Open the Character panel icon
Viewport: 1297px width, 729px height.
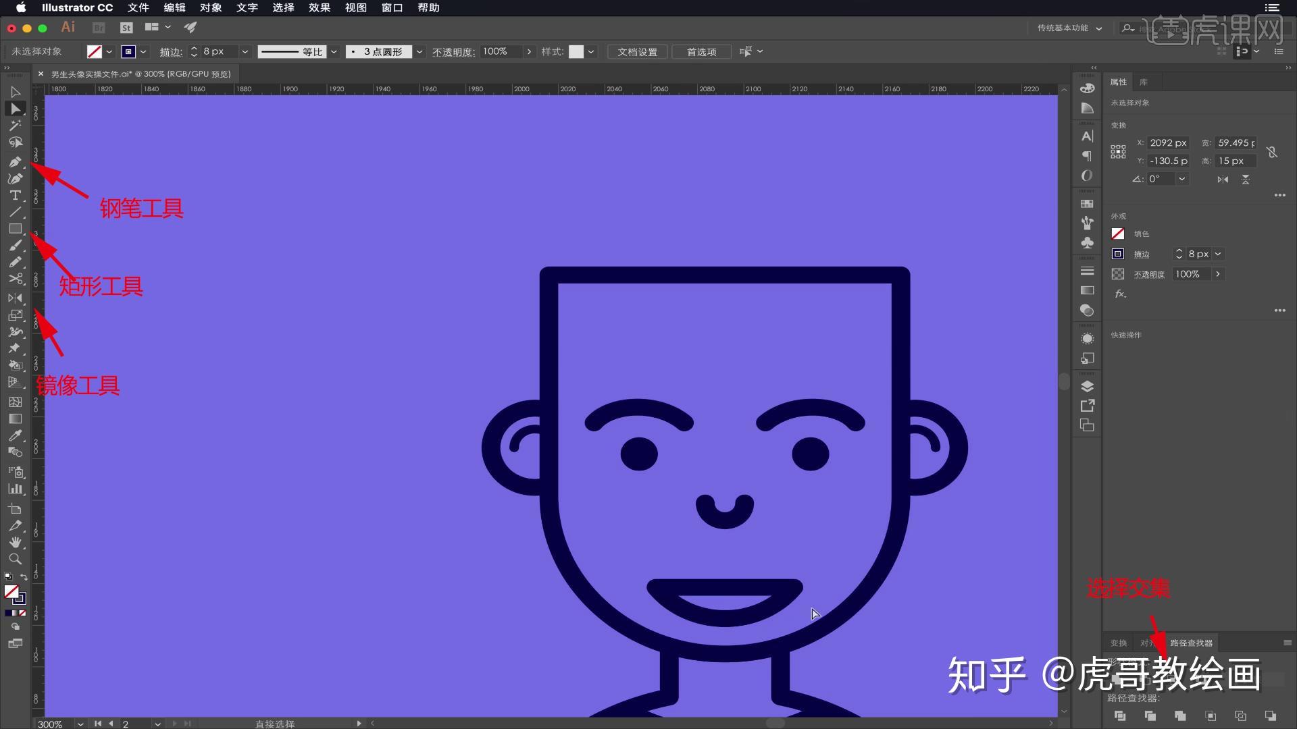point(1087,136)
